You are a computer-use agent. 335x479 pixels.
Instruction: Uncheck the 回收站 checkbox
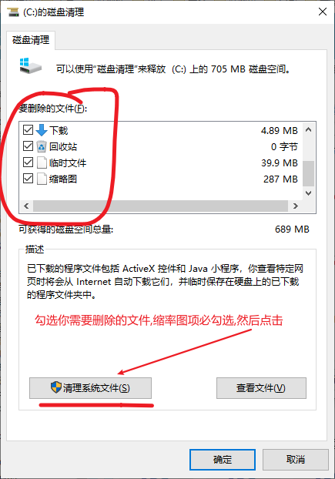coord(28,146)
